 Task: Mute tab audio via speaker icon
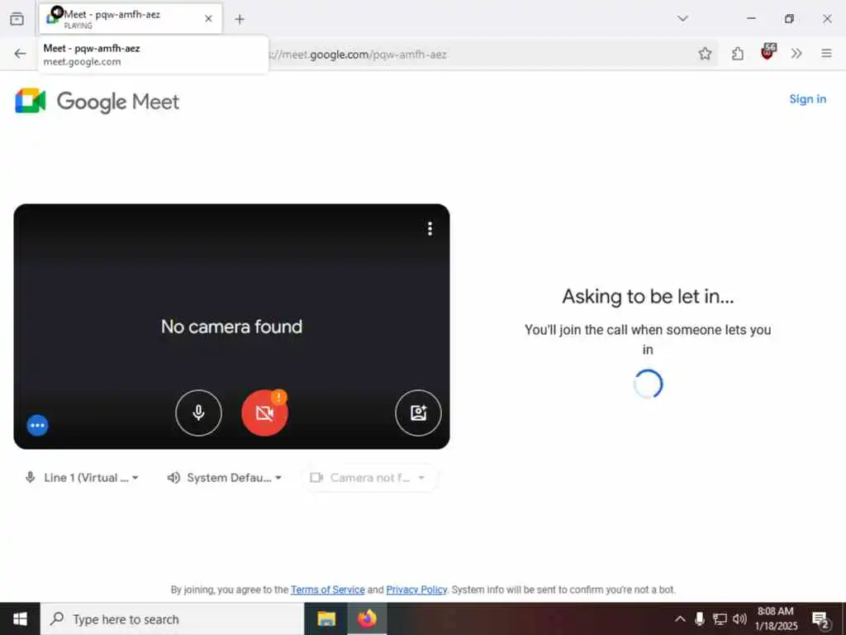(x=57, y=12)
